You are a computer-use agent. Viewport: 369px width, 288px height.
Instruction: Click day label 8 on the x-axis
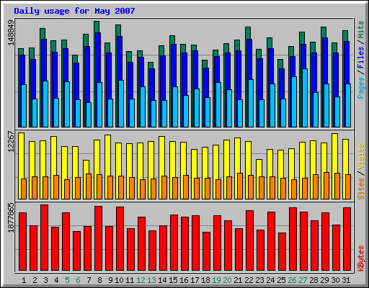tap(99, 280)
